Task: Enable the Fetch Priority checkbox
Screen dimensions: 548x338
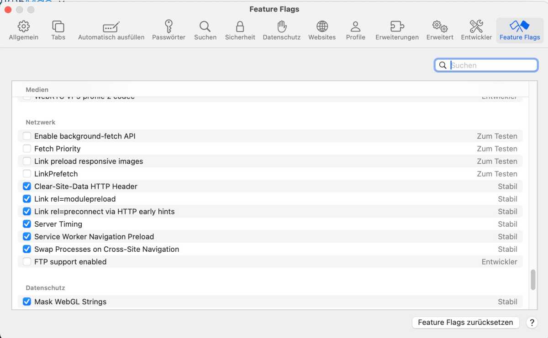Action: (27, 149)
